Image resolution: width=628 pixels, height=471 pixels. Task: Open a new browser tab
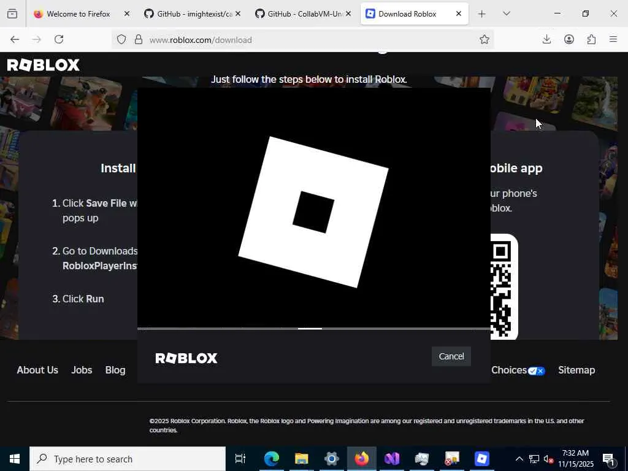(482, 14)
